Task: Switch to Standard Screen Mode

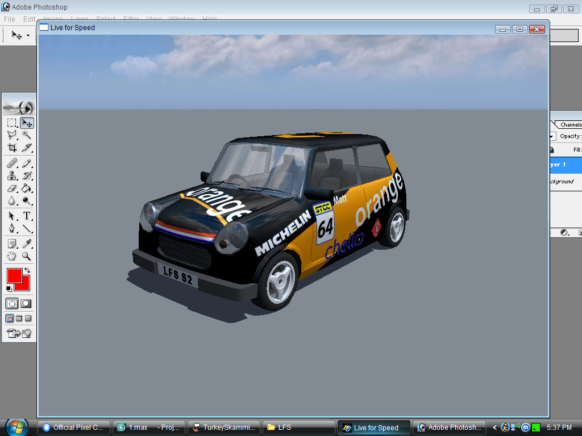Action: 10,318
